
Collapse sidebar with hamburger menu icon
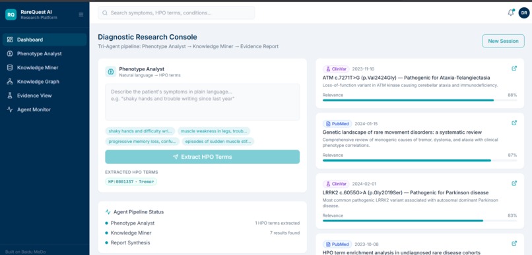(x=81, y=14)
